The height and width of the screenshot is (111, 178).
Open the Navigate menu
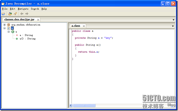(23, 9)
